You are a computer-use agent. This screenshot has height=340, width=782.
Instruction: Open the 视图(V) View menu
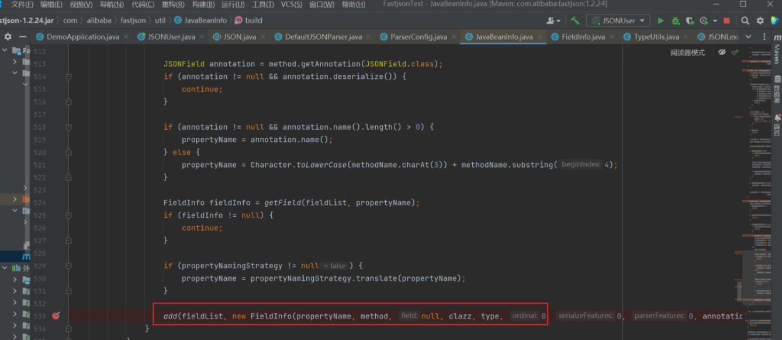[x=81, y=5]
